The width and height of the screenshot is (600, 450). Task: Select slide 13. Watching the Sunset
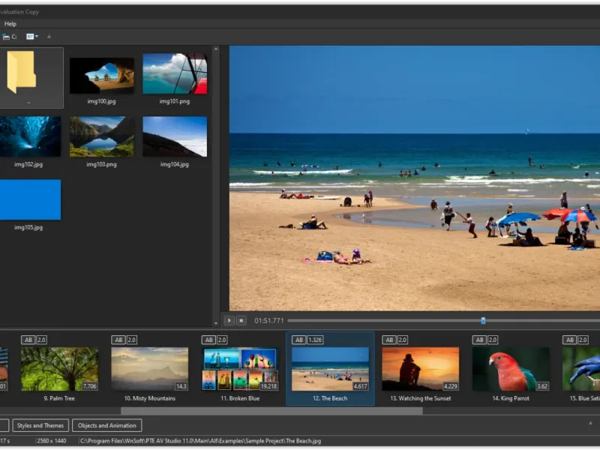click(421, 369)
